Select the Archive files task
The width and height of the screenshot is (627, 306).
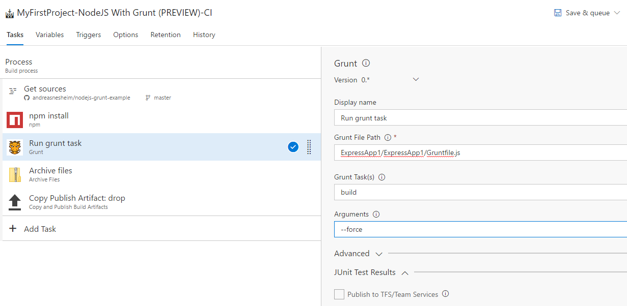click(x=161, y=174)
